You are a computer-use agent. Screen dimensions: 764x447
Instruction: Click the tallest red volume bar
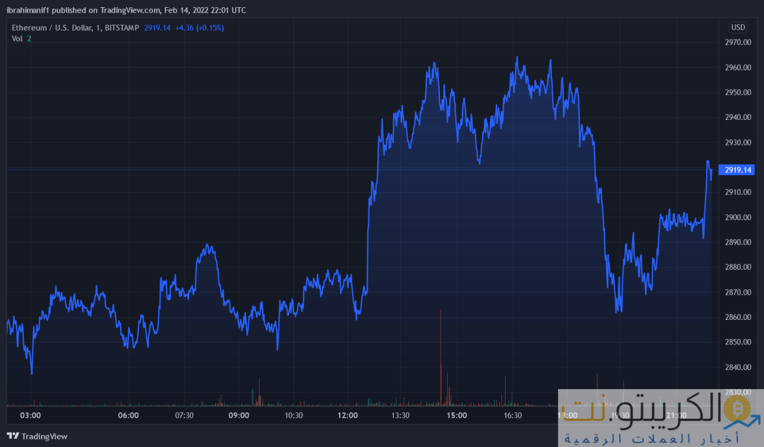tap(440, 357)
